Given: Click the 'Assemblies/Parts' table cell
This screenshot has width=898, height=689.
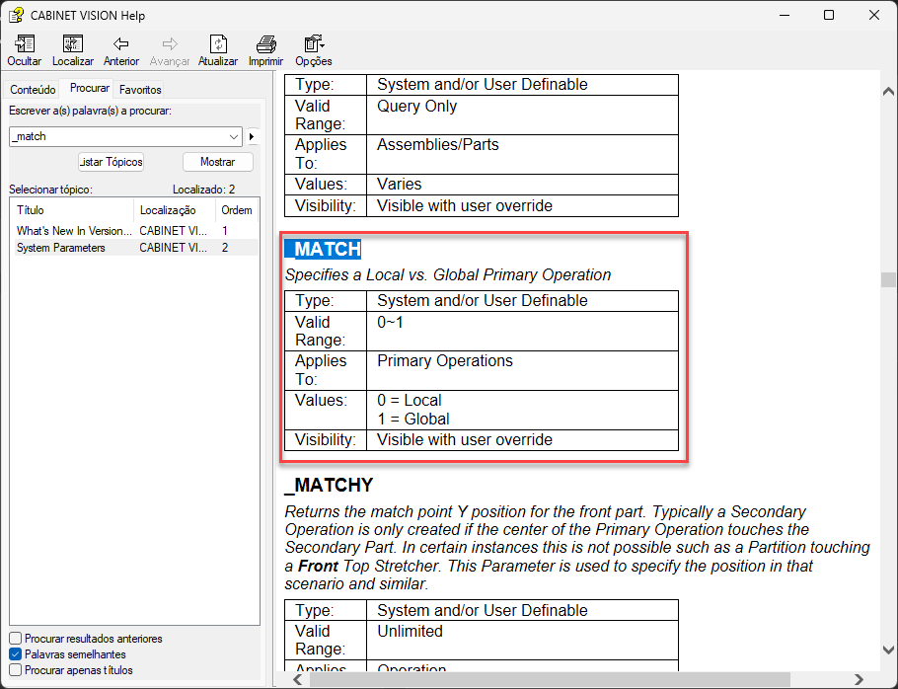Looking at the screenshot, I should [x=522, y=155].
